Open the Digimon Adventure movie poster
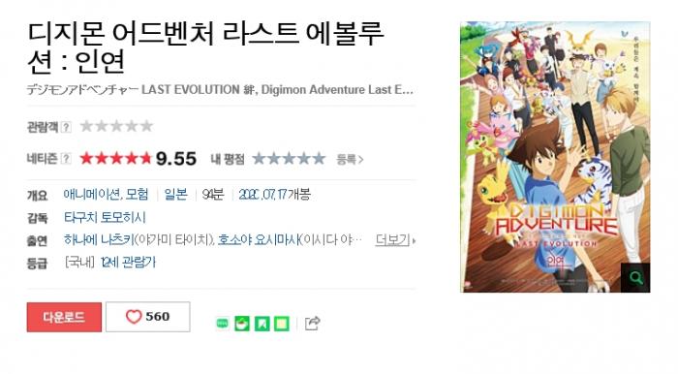 [555, 157]
